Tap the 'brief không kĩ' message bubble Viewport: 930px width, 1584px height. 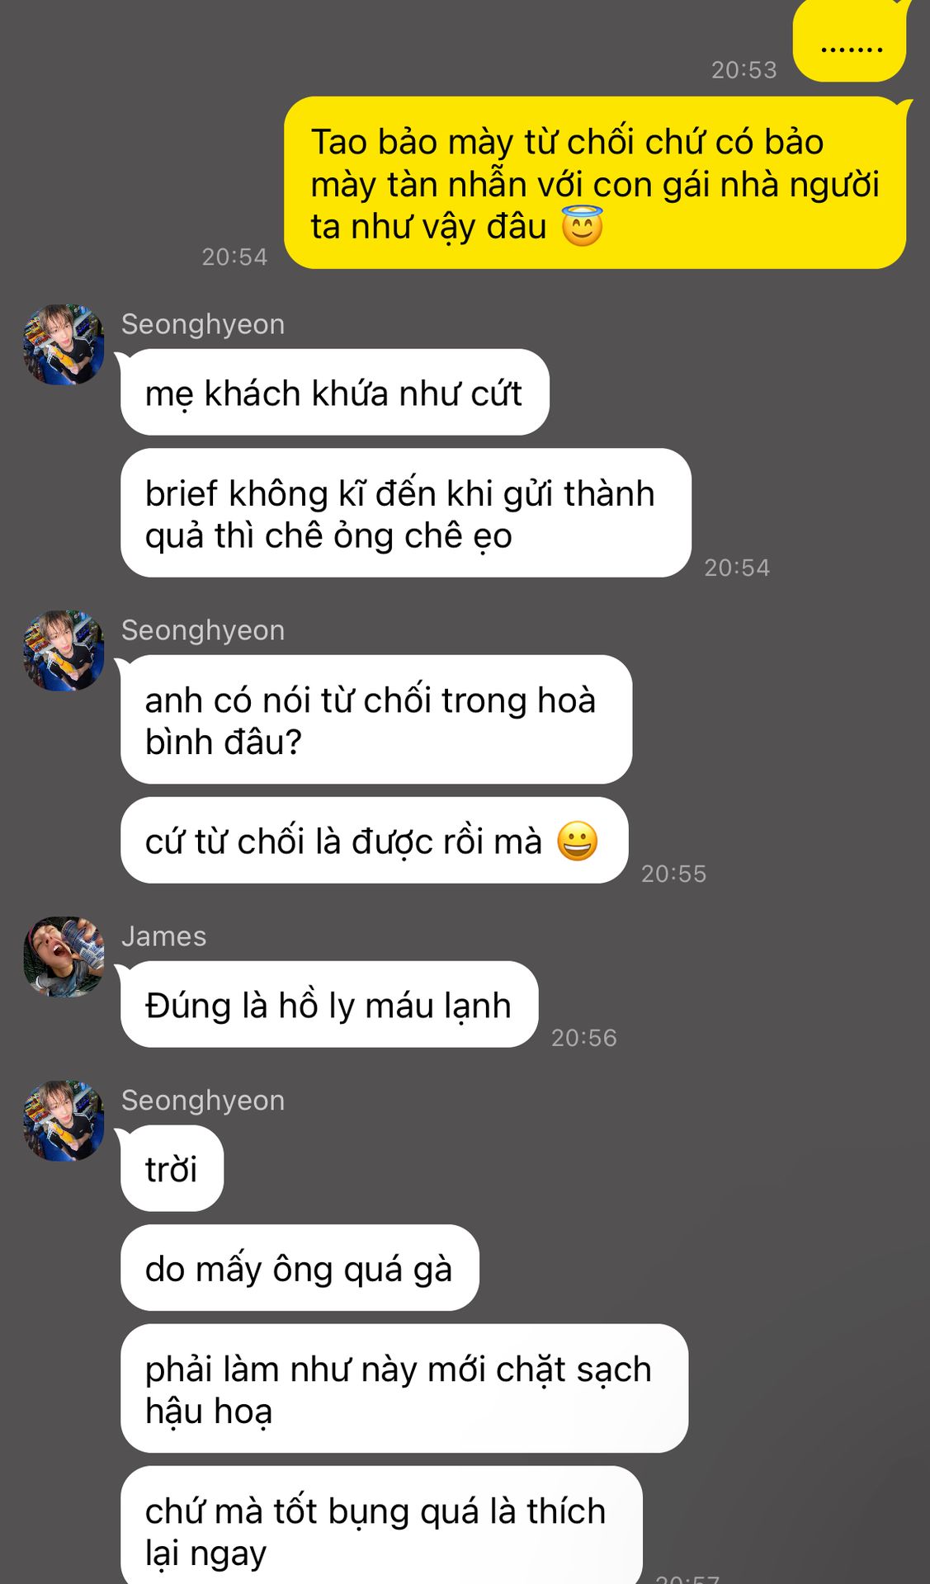(x=405, y=512)
